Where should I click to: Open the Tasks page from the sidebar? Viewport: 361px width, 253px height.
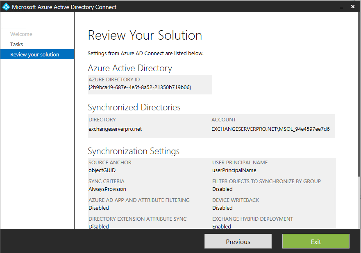16,44
